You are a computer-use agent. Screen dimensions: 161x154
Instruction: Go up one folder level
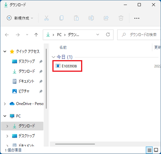coord(36,35)
